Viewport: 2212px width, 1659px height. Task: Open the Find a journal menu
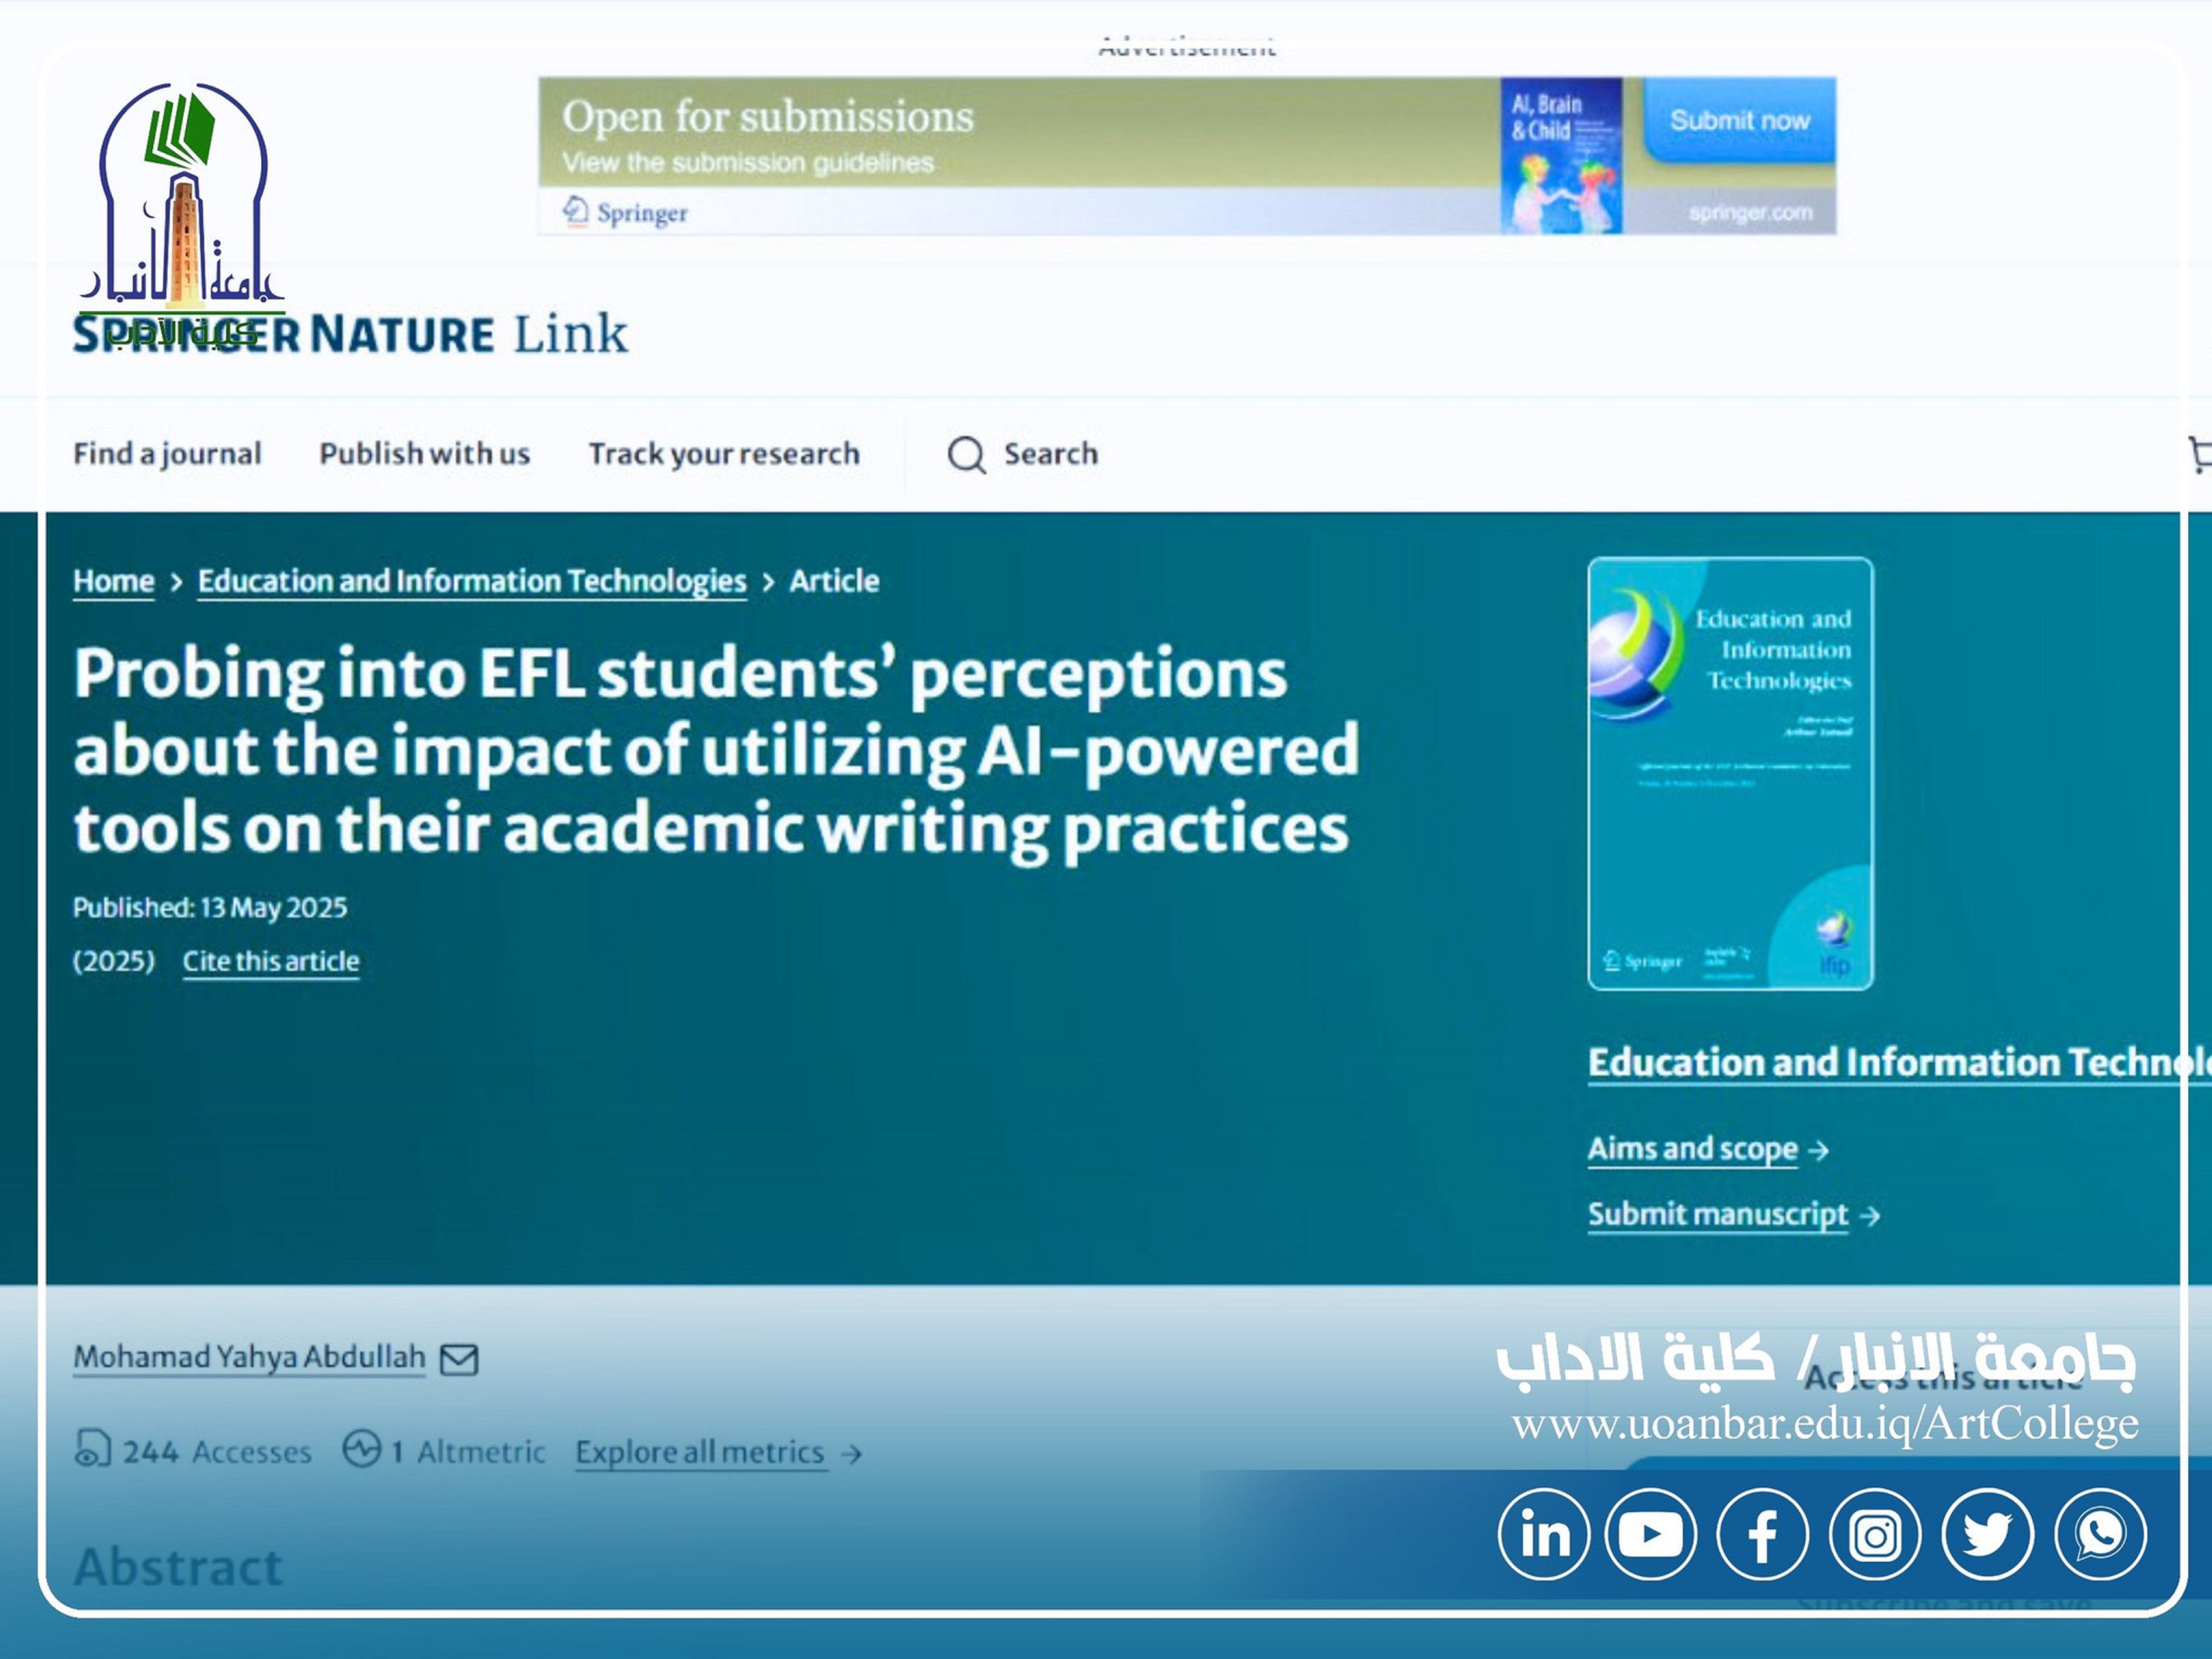(167, 454)
